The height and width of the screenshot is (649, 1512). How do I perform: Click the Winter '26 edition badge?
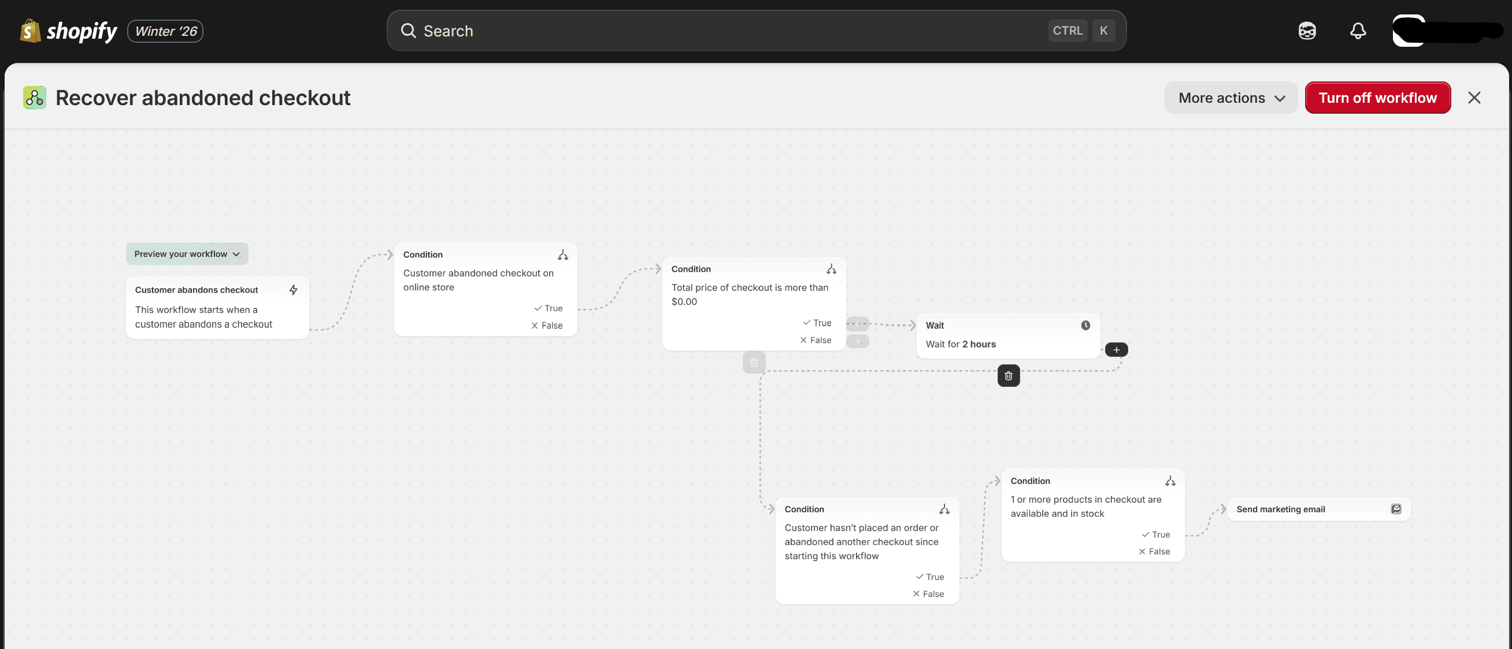pos(165,31)
